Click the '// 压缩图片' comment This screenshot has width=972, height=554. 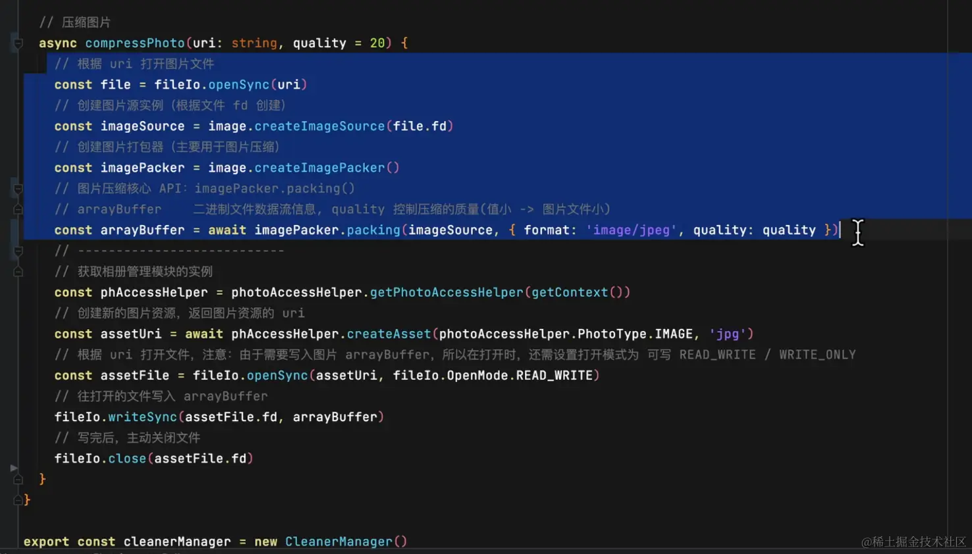tap(74, 22)
